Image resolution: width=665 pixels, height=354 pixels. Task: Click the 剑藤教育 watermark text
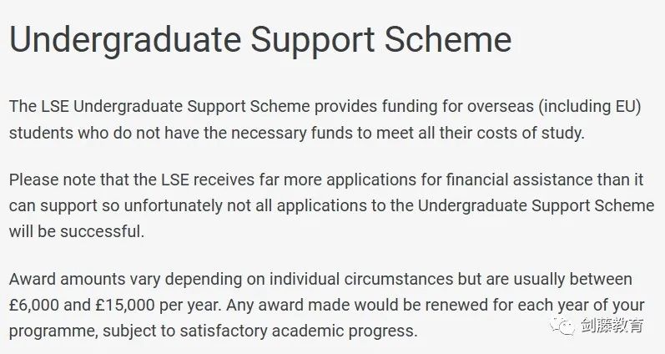coord(612,326)
